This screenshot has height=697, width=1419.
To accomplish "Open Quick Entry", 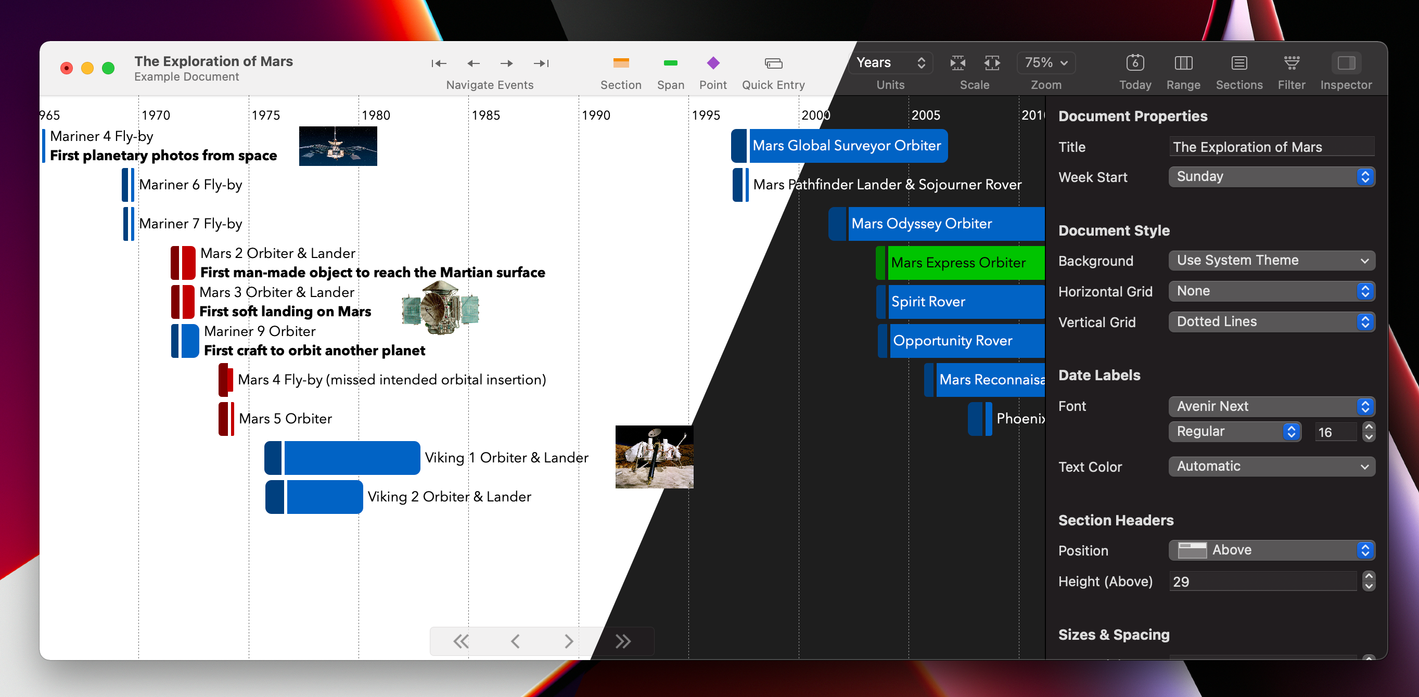I will click(773, 63).
